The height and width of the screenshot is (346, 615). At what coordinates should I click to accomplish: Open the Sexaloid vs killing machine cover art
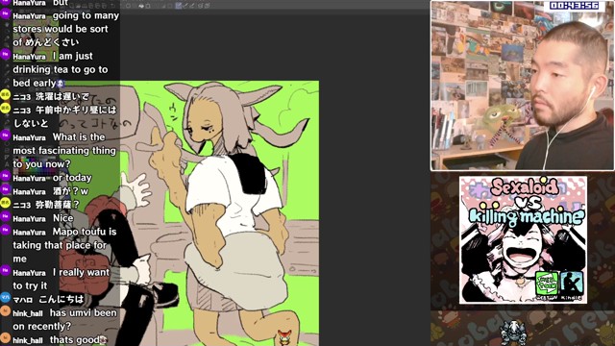point(523,239)
